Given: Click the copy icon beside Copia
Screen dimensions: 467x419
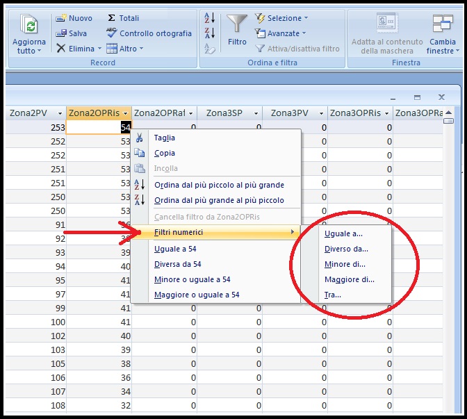Looking at the screenshot, I should [x=139, y=153].
